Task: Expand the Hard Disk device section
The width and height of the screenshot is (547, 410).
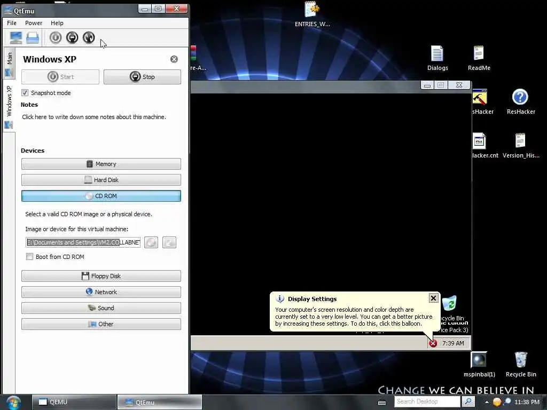Action: [x=101, y=180]
